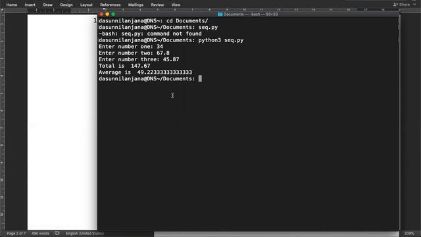This screenshot has width=421, height=237.
Task: Open the Draw ribbon tab
Action: coord(47,5)
